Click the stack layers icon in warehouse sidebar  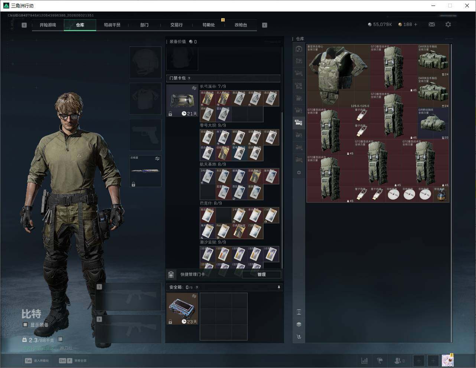tap(299, 324)
